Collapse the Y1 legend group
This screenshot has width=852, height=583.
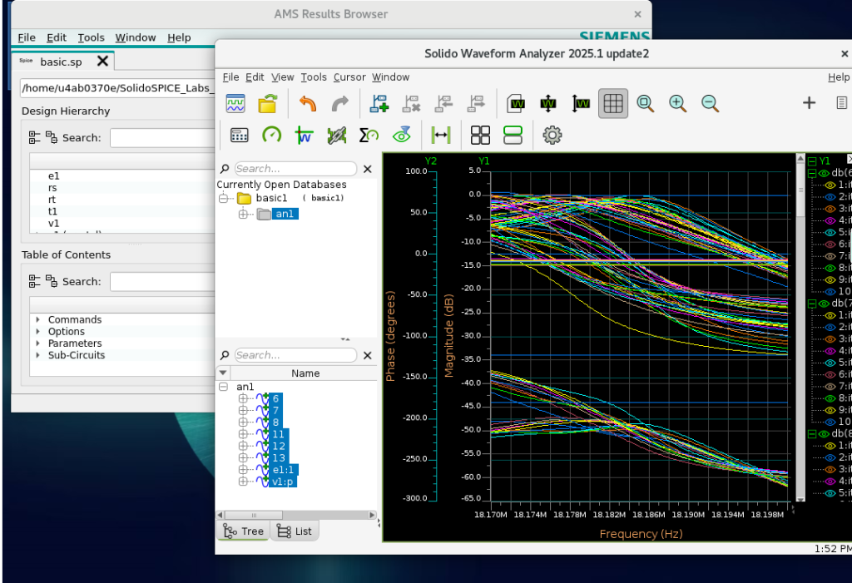tap(812, 161)
